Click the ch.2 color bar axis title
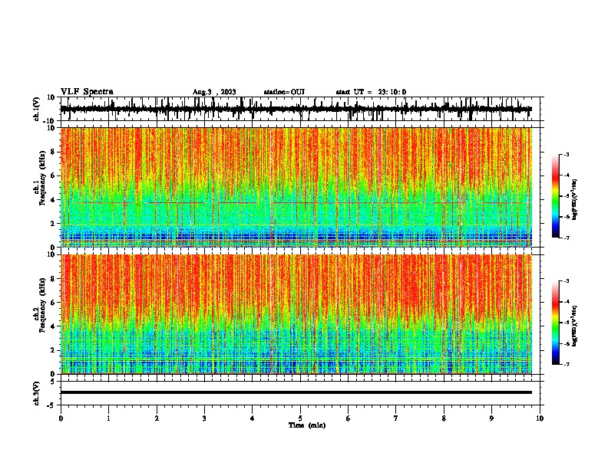This screenshot has height=469, width=608. (x=574, y=326)
